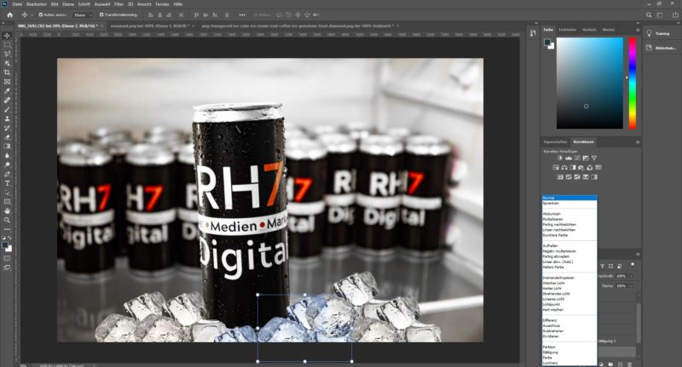682x367 pixels.
Task: Open the Fläche fill dropdown arrow
Action: (x=631, y=286)
